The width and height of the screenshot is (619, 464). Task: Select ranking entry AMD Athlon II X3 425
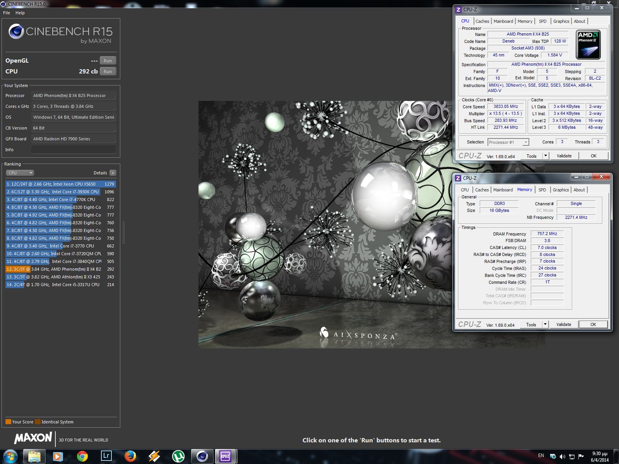(x=61, y=277)
